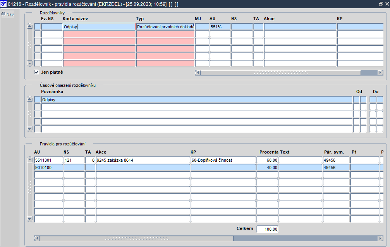This screenshot has height=247, width=390.
Task: Select the Nav radio button
Action: pos(3,14)
